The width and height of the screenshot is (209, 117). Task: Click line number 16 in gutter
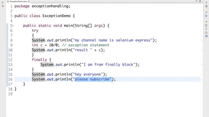[x=10, y=79]
